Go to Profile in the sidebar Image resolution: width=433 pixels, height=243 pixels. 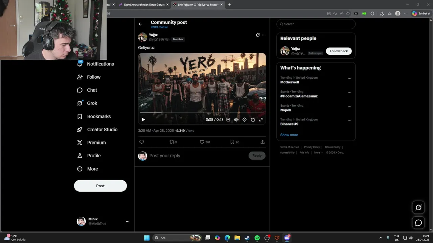pyautogui.click(x=89, y=156)
